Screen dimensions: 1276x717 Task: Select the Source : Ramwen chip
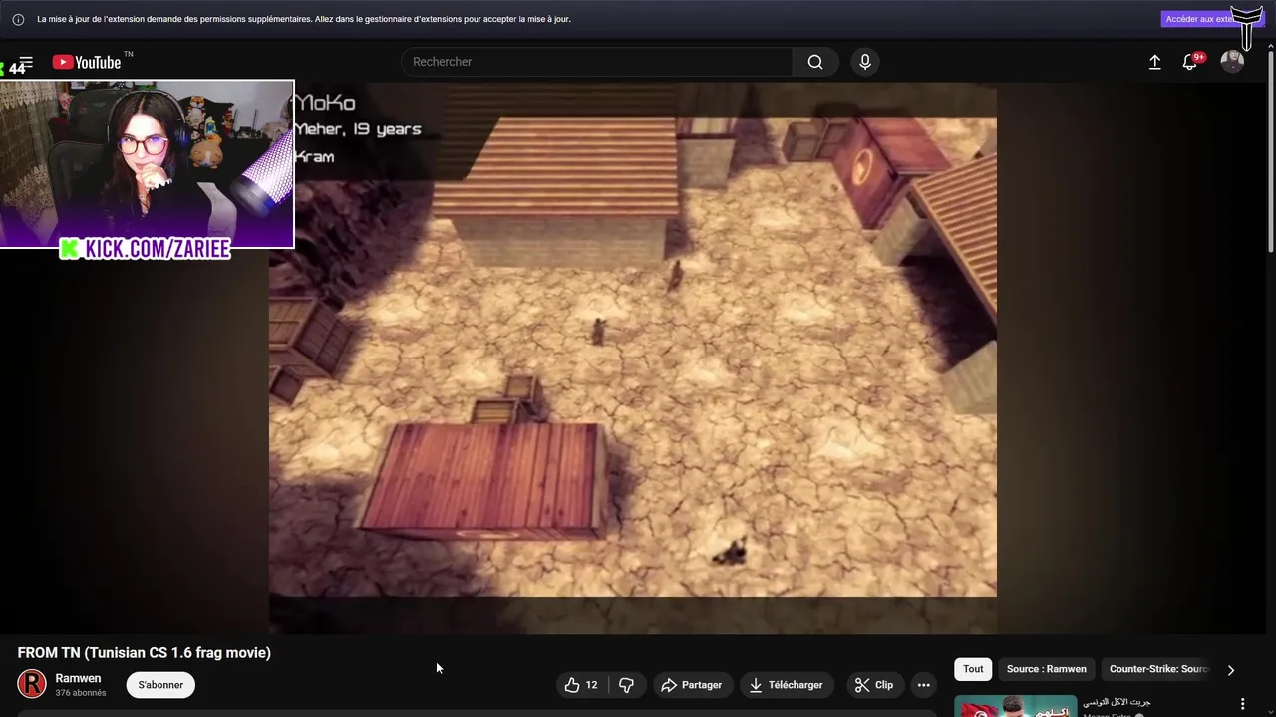[x=1046, y=669]
